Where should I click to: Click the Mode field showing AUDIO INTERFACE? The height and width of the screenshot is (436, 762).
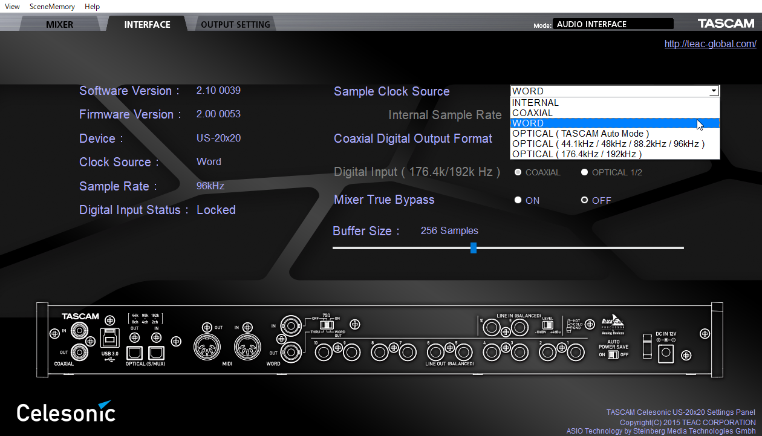point(613,24)
